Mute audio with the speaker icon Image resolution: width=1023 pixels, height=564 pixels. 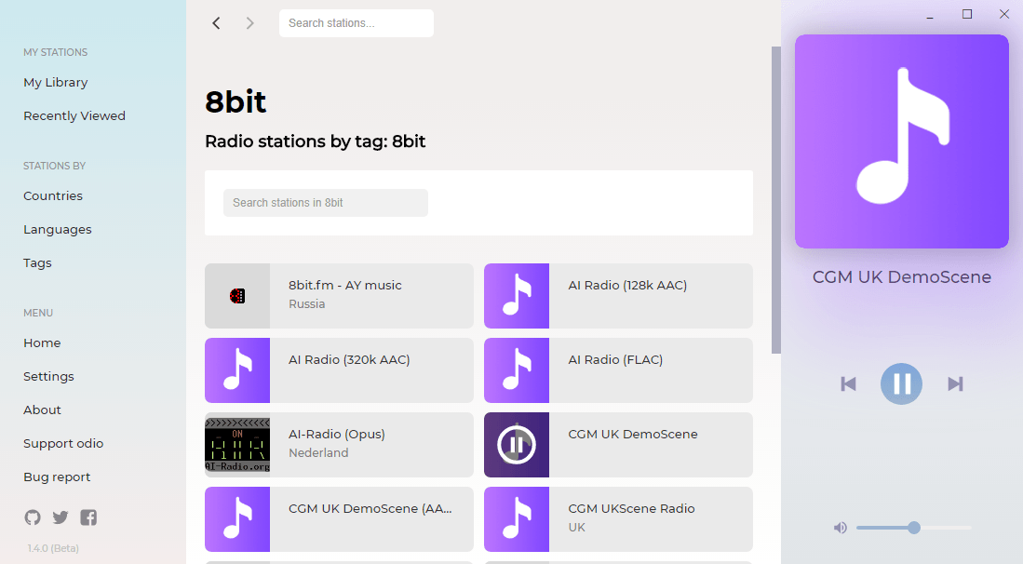(x=841, y=528)
